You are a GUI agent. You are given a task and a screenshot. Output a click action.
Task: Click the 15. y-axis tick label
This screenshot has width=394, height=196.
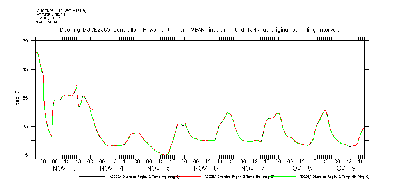click(27, 156)
